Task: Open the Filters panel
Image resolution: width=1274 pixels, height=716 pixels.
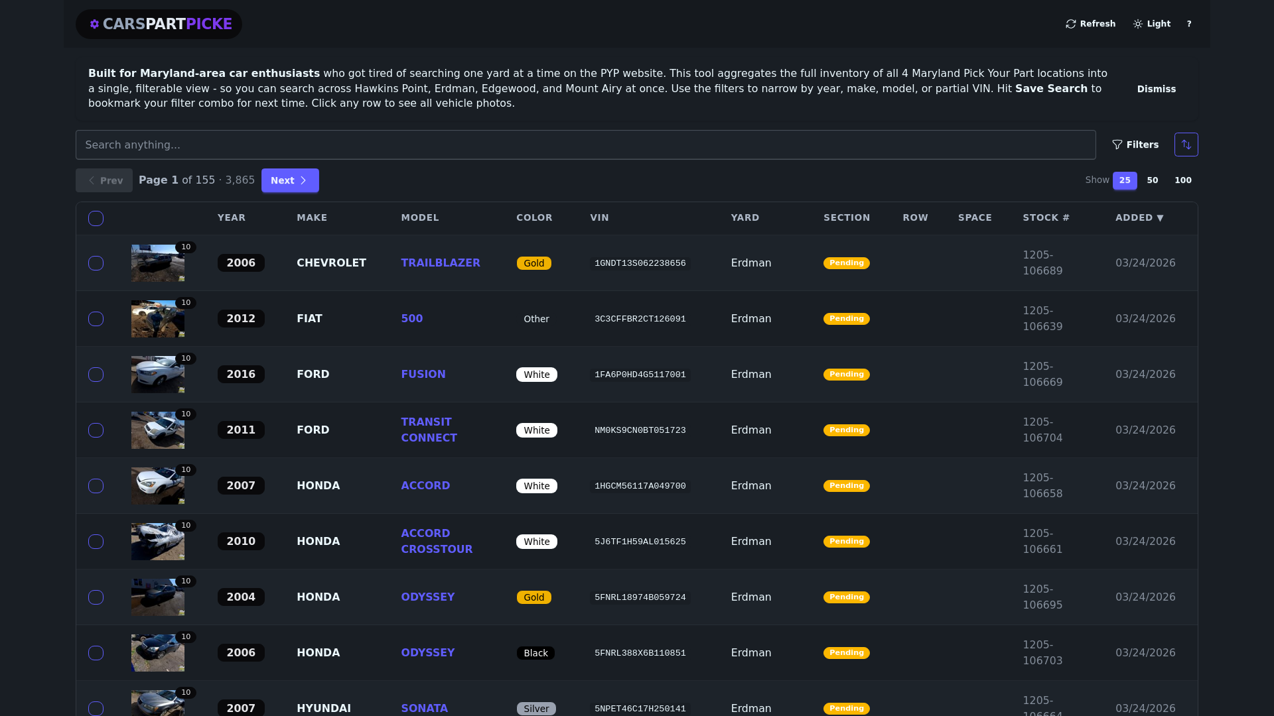Action: [x=1135, y=145]
